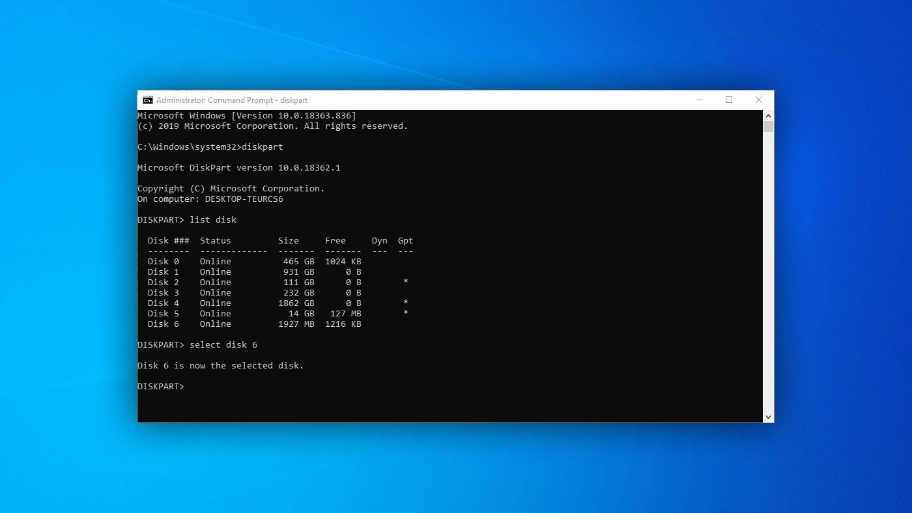This screenshot has height=513, width=912.
Task: Click the '1024 KB' free value
Action: pyautogui.click(x=343, y=261)
